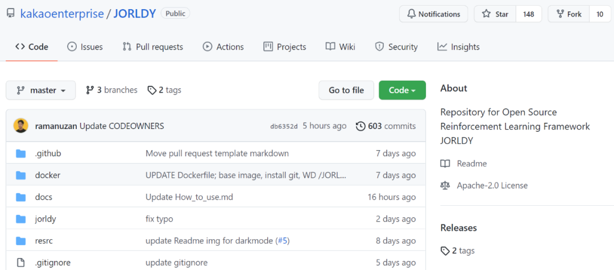
Task: Click the clock history icon beside 603 commits
Action: [360, 126]
